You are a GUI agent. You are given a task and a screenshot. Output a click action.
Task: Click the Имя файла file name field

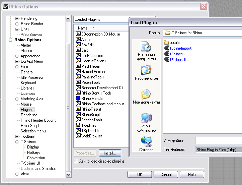pos(218,140)
